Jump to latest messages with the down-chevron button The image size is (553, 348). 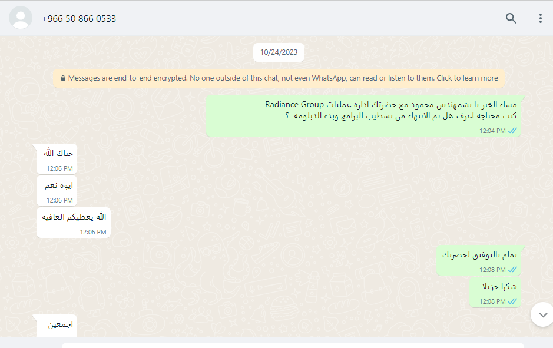(542, 314)
